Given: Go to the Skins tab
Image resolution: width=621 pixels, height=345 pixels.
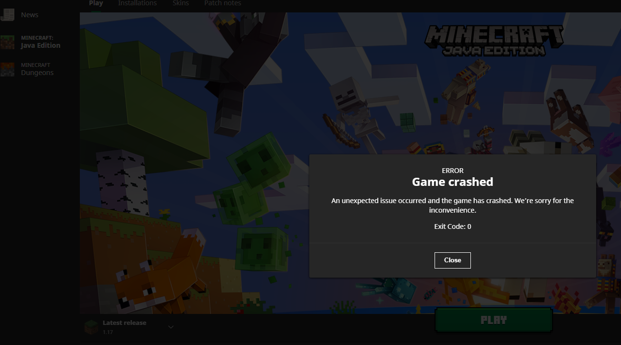Looking at the screenshot, I should tap(181, 3).
